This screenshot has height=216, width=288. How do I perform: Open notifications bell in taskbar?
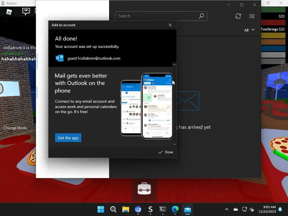(x=280, y=209)
